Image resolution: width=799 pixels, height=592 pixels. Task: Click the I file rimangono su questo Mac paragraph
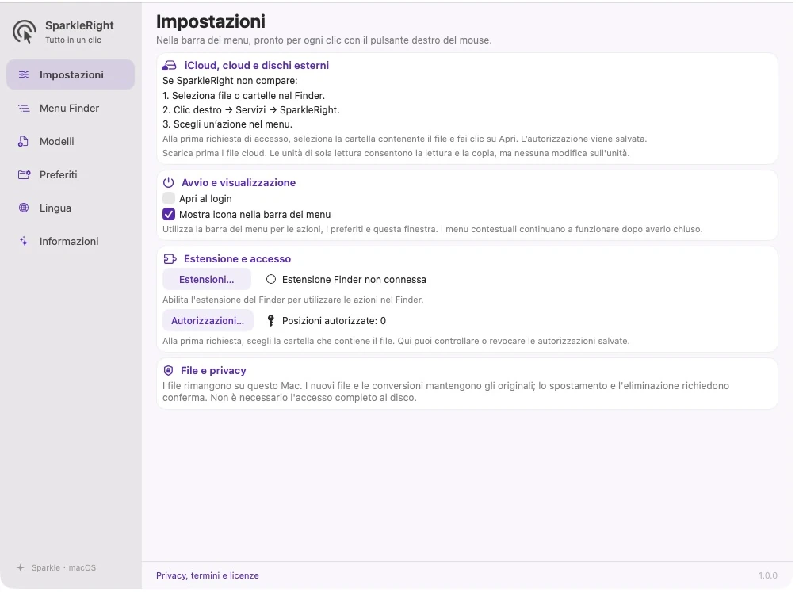[x=445, y=391]
